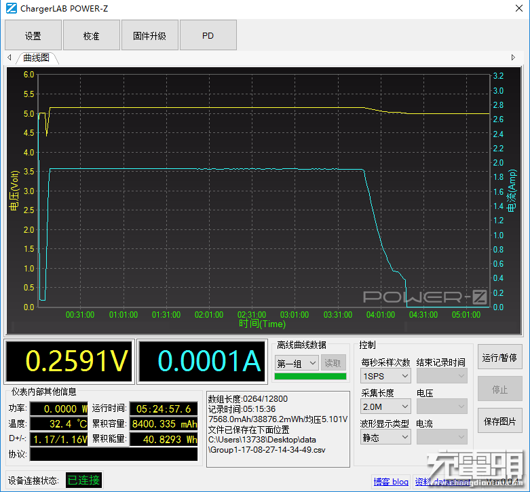Viewport: 530px width, 492px height.
Task: Expand the 2.0M 采集长度 dropdown
Action: click(385, 407)
